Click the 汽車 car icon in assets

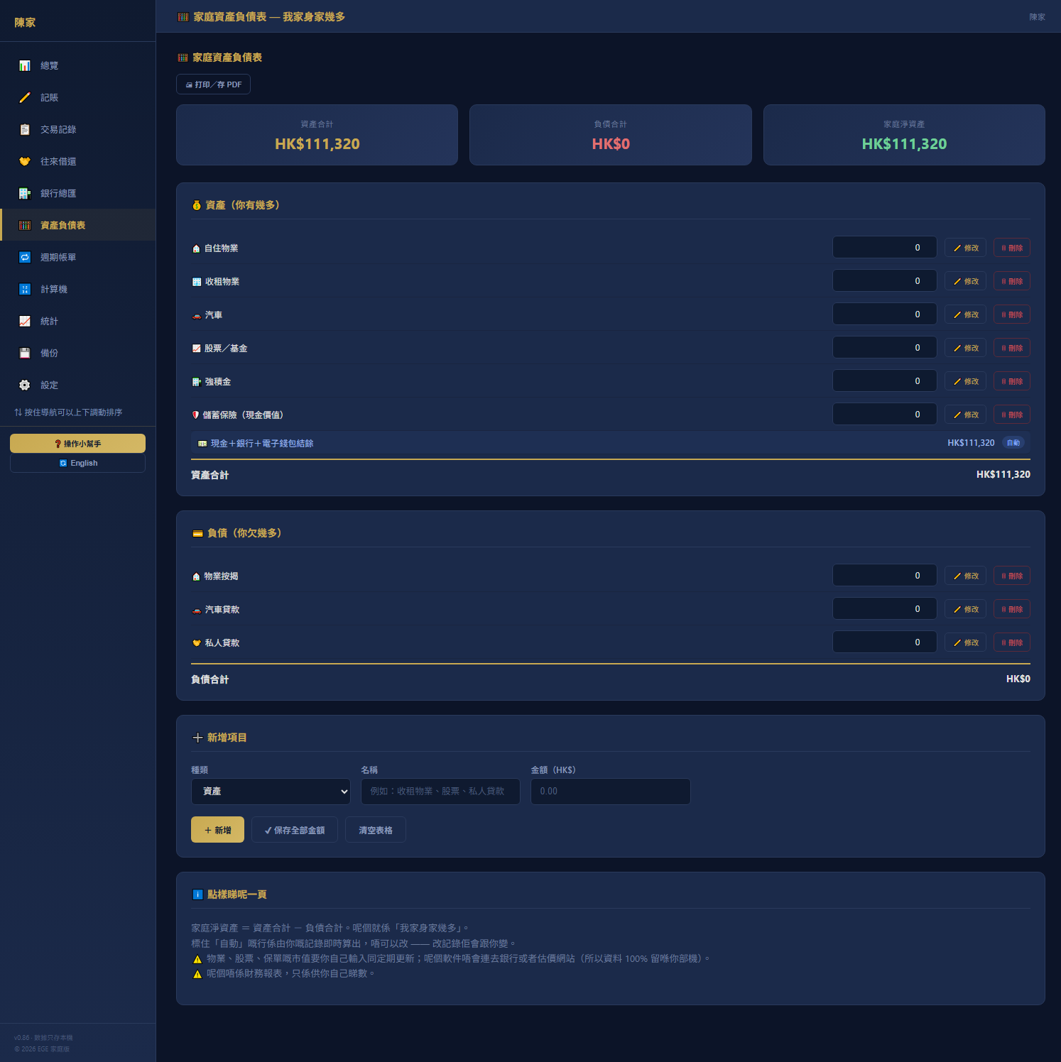197,315
